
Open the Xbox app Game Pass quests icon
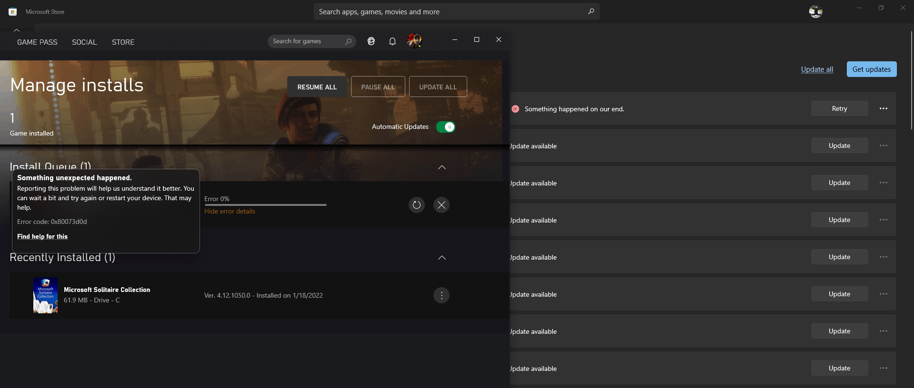(x=371, y=41)
